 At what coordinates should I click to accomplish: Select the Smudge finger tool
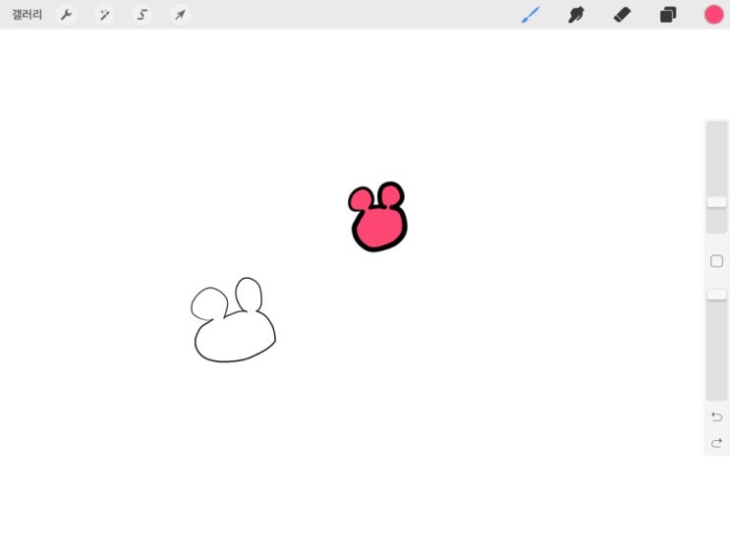pos(576,15)
